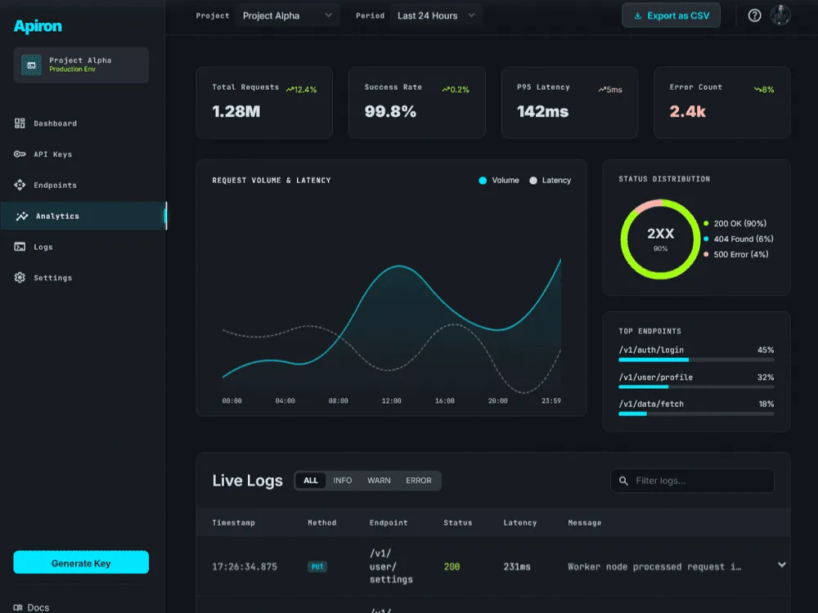Click the /v1/user/settings endpoint cell
The width and height of the screenshot is (818, 613).
click(x=391, y=566)
